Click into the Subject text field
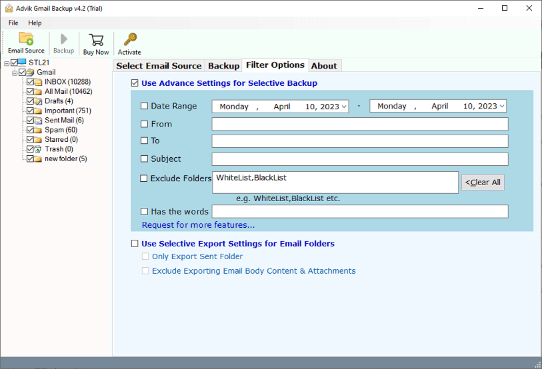 click(x=360, y=159)
